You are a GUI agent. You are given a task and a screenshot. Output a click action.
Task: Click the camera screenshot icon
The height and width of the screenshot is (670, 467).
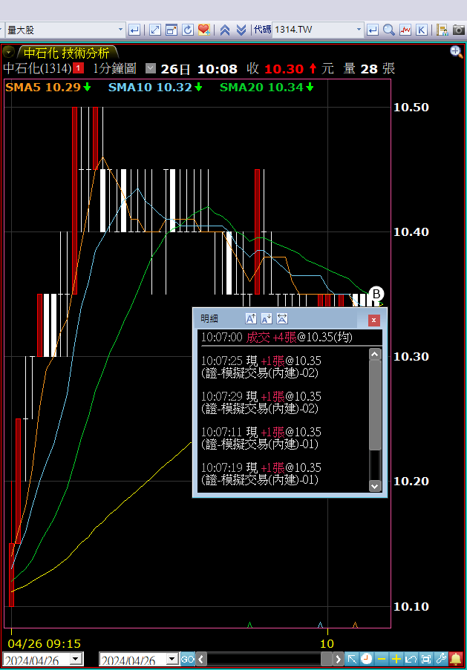[x=459, y=30]
